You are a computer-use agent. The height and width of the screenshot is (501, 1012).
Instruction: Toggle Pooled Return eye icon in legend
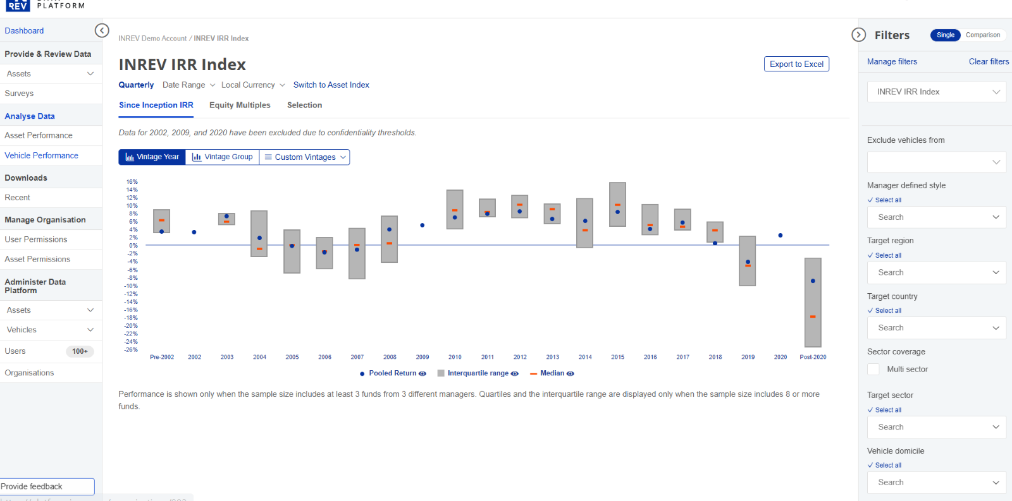423,373
